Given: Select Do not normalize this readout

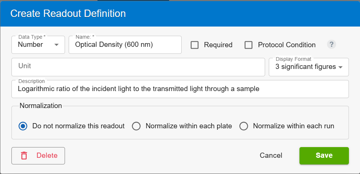Looking at the screenshot, I should point(23,126).
